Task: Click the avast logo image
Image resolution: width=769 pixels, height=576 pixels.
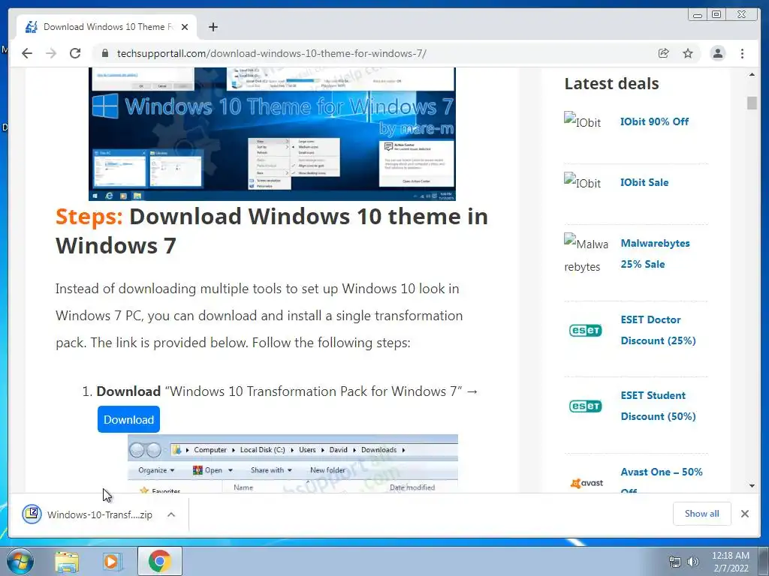Action: (x=587, y=483)
